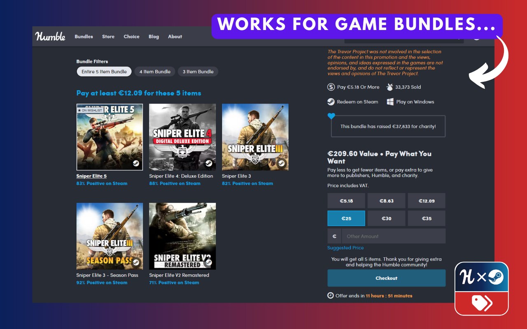Viewport: 527px width, 329px height.
Task: Click the Pay €5.18 Or More coin icon
Action: click(x=331, y=87)
